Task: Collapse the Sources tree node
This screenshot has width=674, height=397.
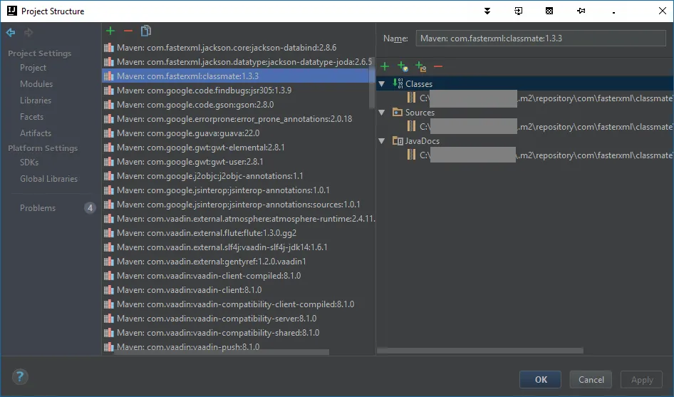Action: pyautogui.click(x=382, y=113)
